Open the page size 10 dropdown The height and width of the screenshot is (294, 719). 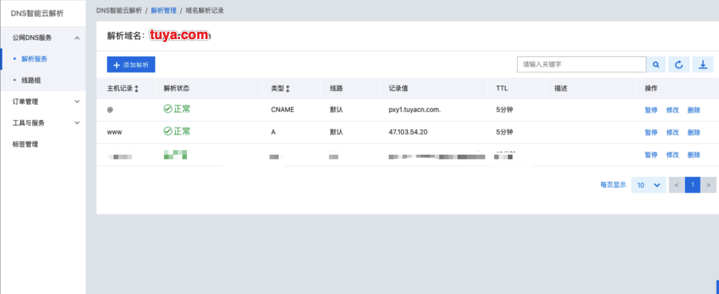click(x=649, y=185)
